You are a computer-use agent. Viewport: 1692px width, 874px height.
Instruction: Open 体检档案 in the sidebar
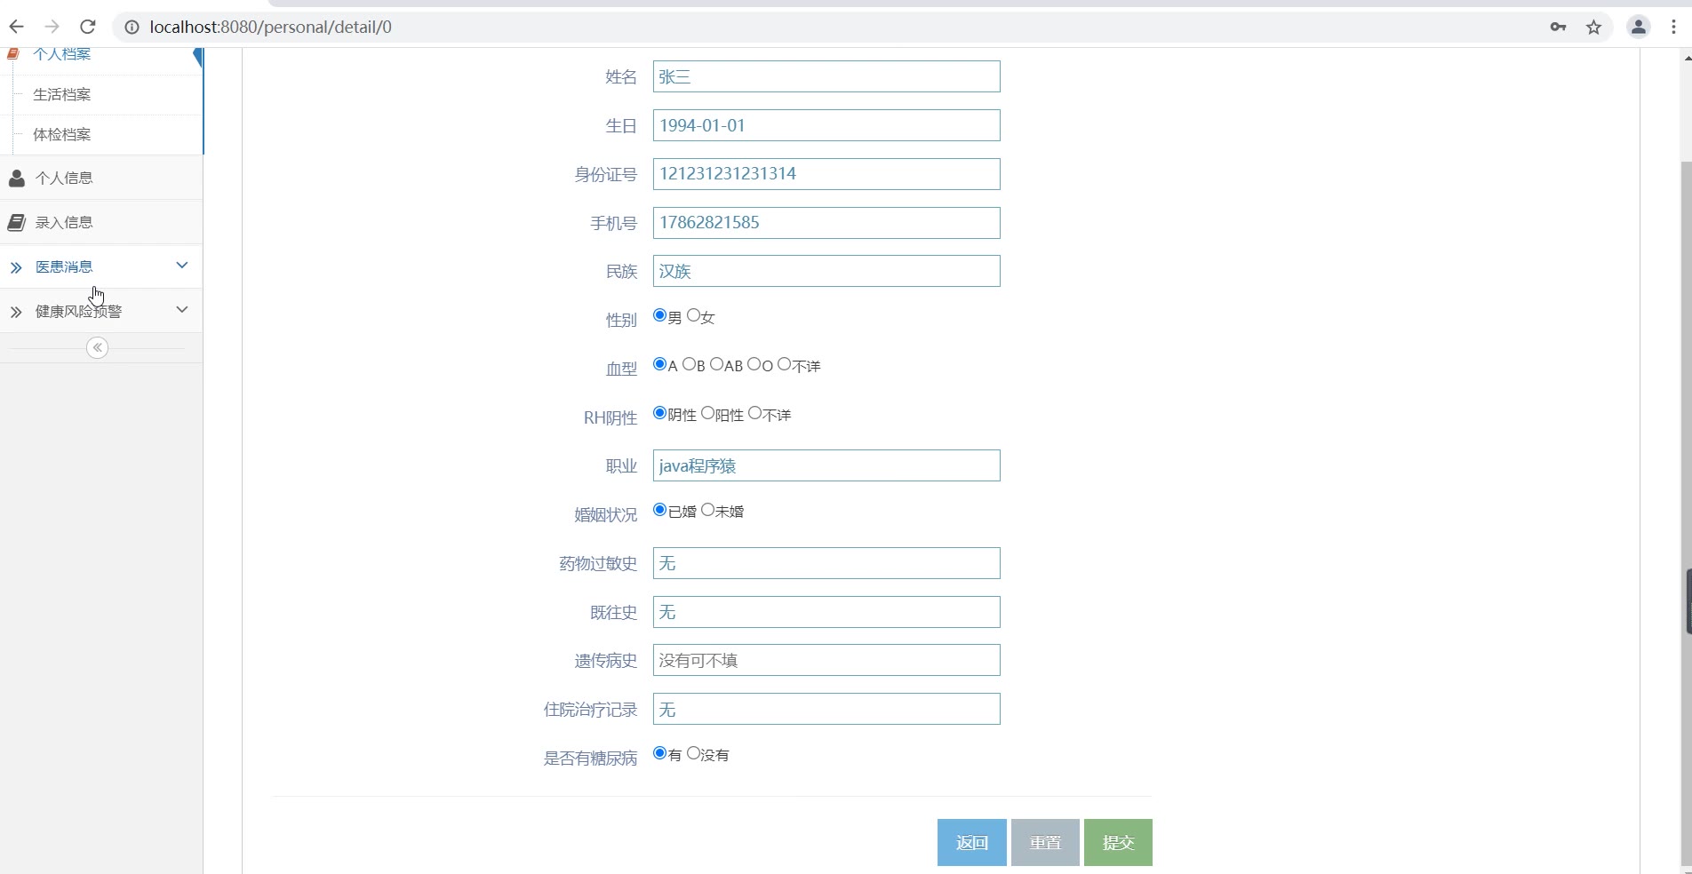coord(62,134)
